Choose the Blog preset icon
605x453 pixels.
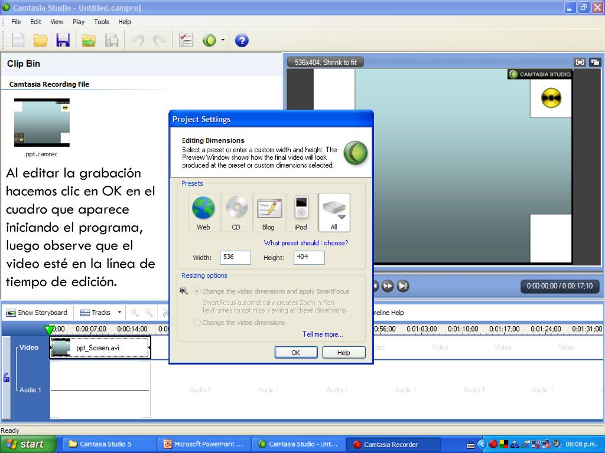point(269,212)
